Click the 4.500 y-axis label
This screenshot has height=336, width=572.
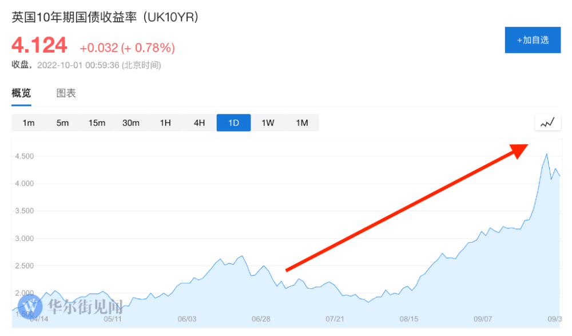[24, 156]
